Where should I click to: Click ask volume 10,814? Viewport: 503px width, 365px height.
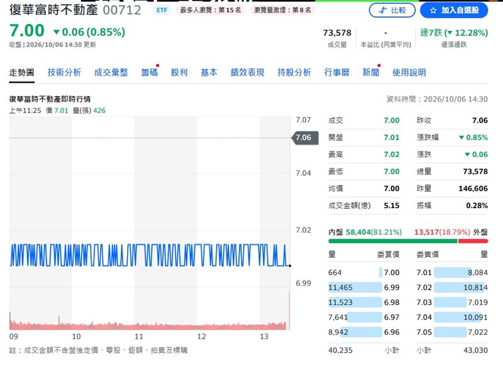[x=475, y=288]
